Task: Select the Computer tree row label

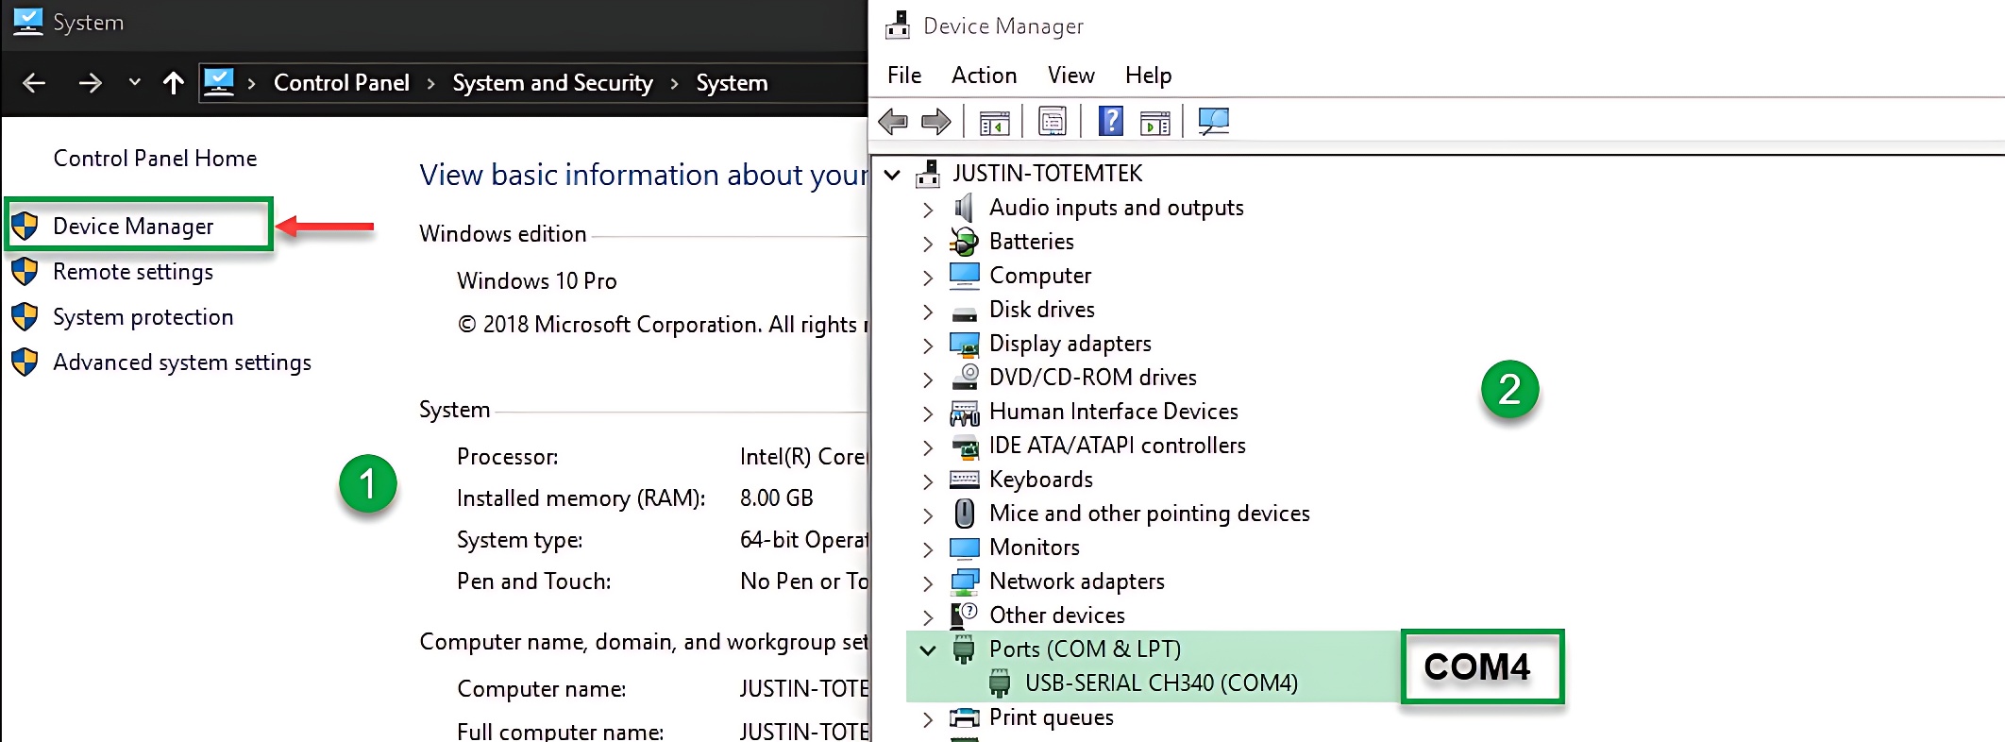Action: point(1040,276)
